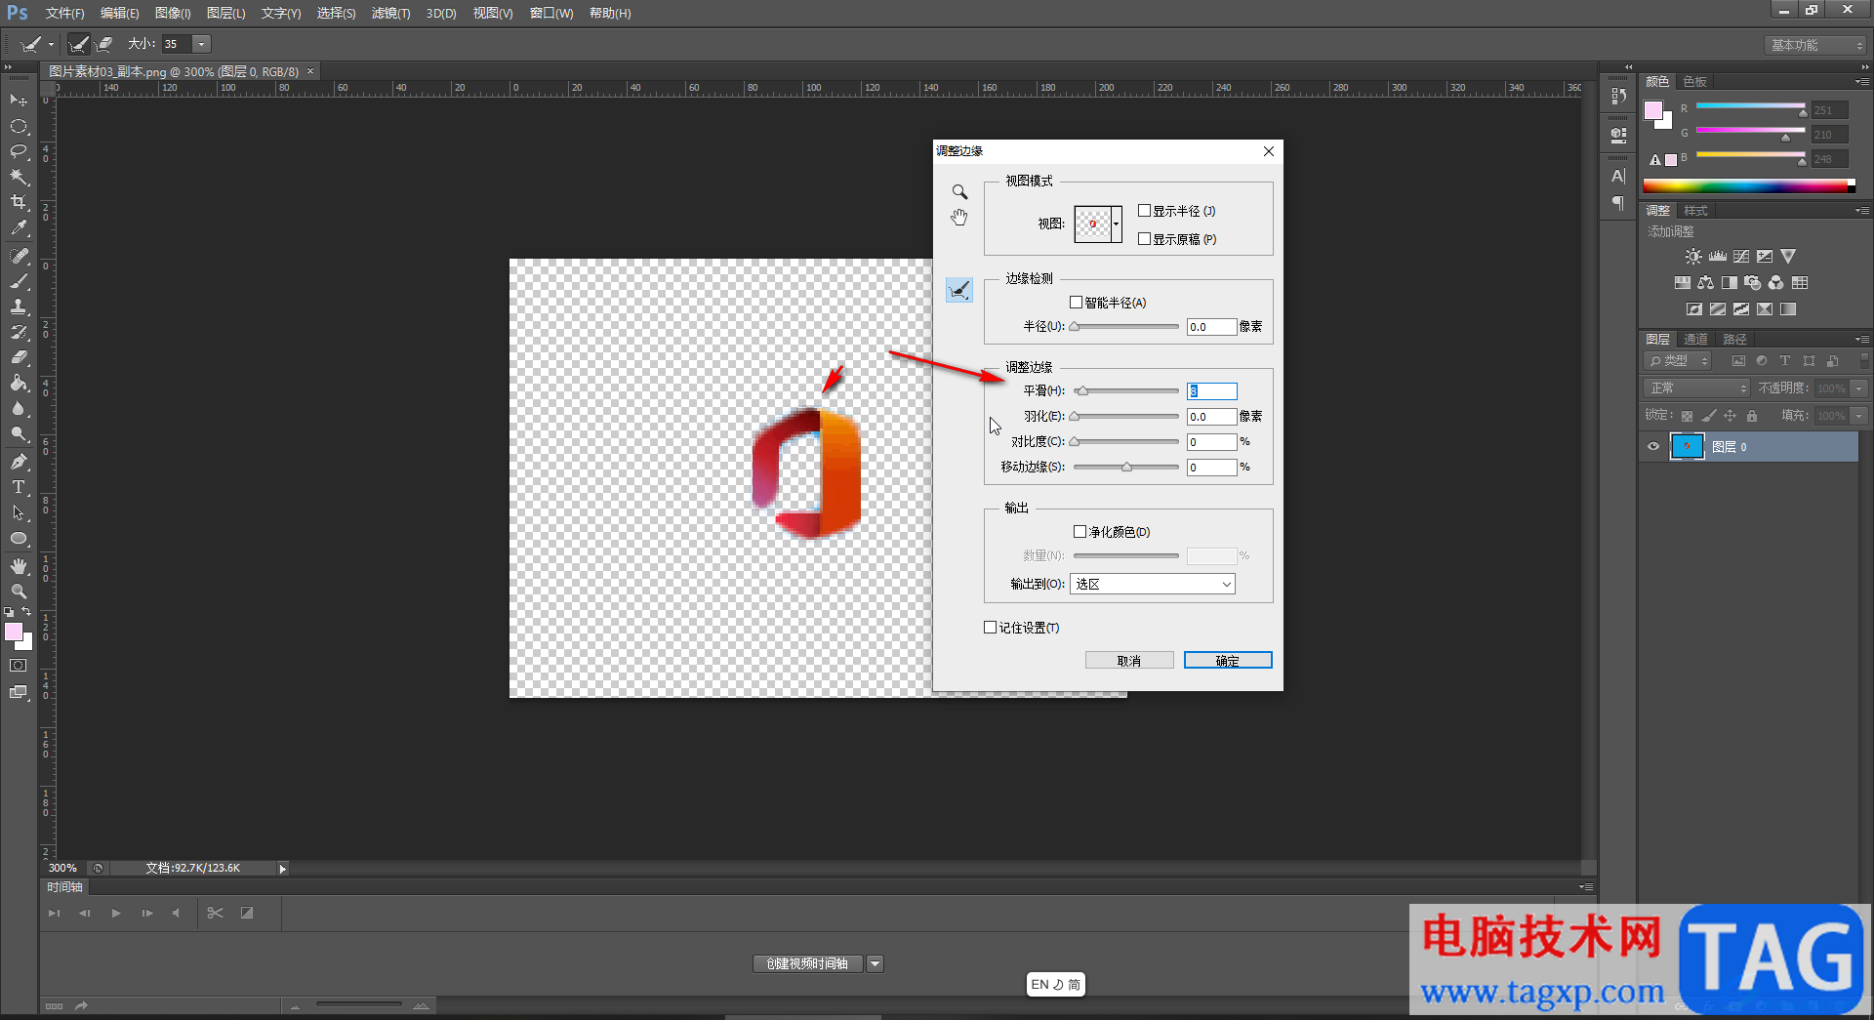Enable 显示半径 checkbox
Screen dimensions: 1874x1020
1144,211
